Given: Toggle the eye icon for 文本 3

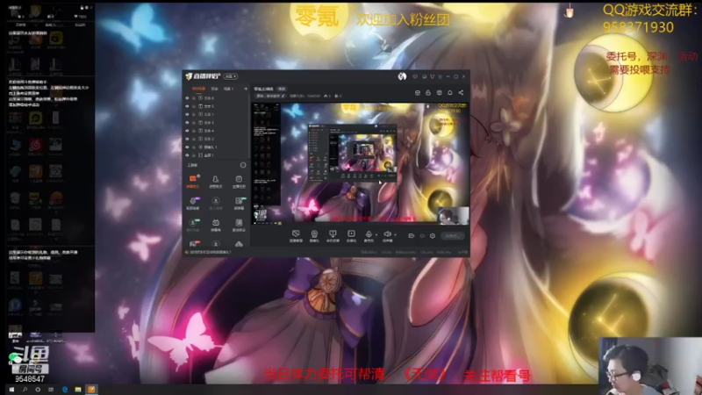Looking at the screenshot, I should pos(187,122).
